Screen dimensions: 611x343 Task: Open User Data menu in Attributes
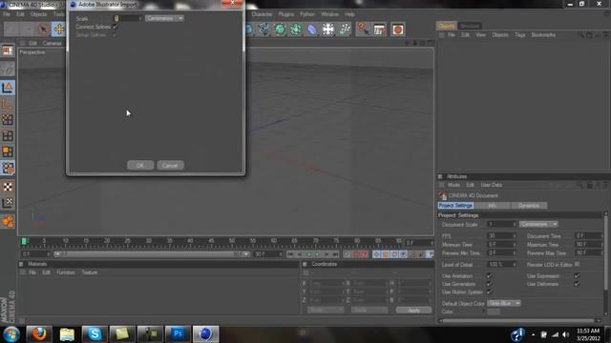coord(491,185)
